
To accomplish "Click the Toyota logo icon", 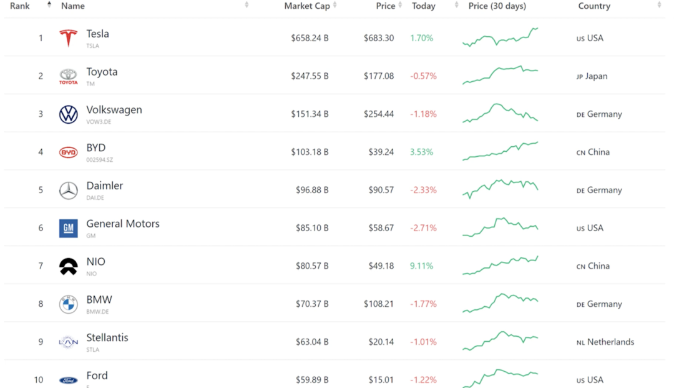I will tap(68, 76).
